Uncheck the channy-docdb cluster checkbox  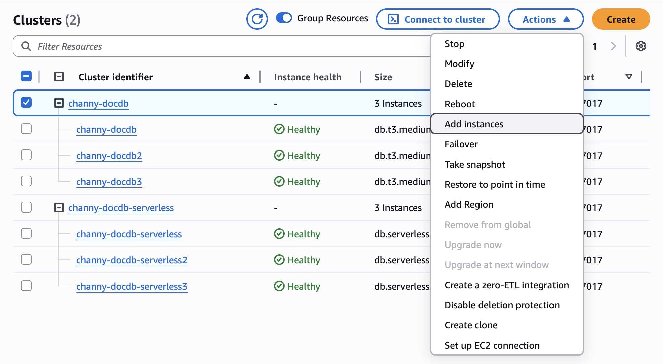click(26, 103)
